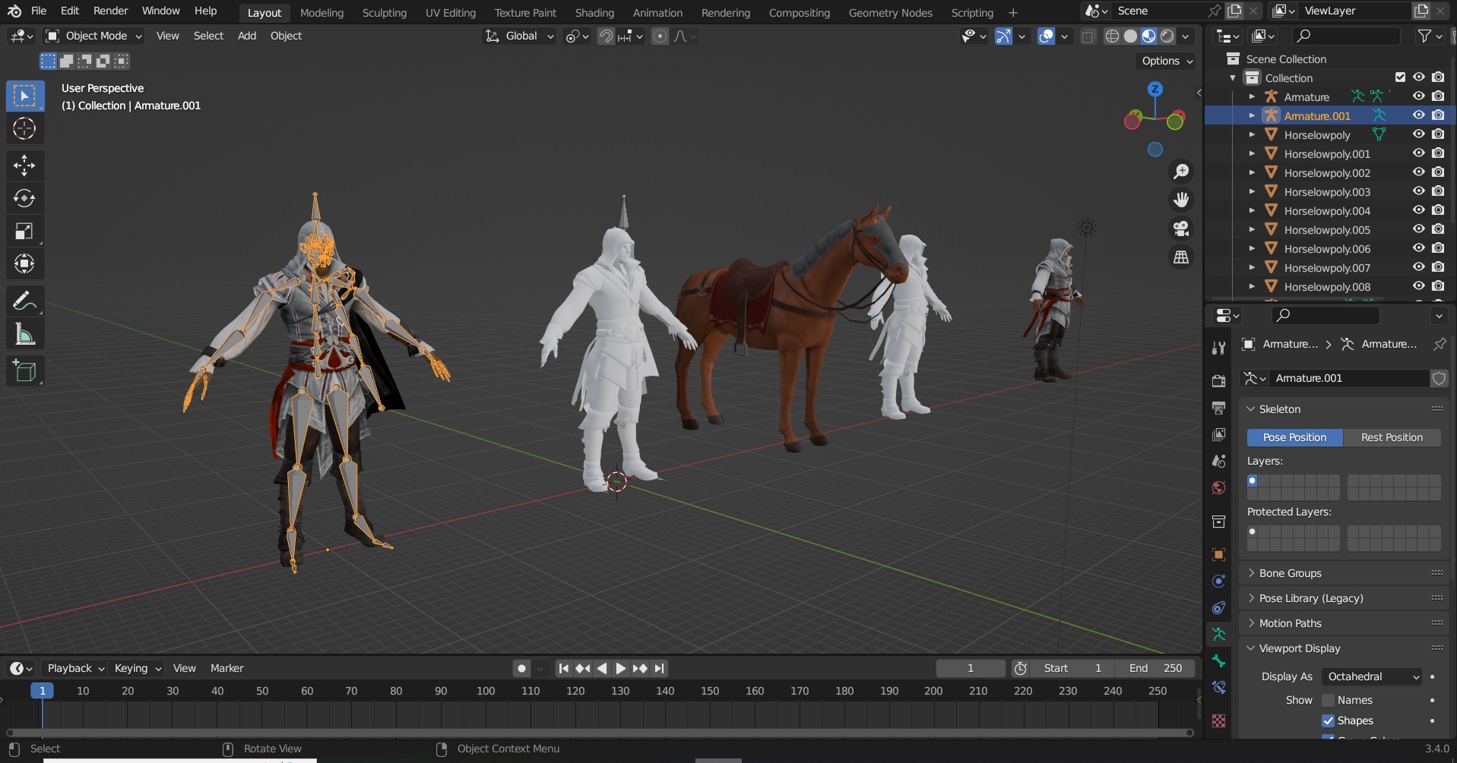
Task: Open the Output properties tab
Action: coord(1219,408)
